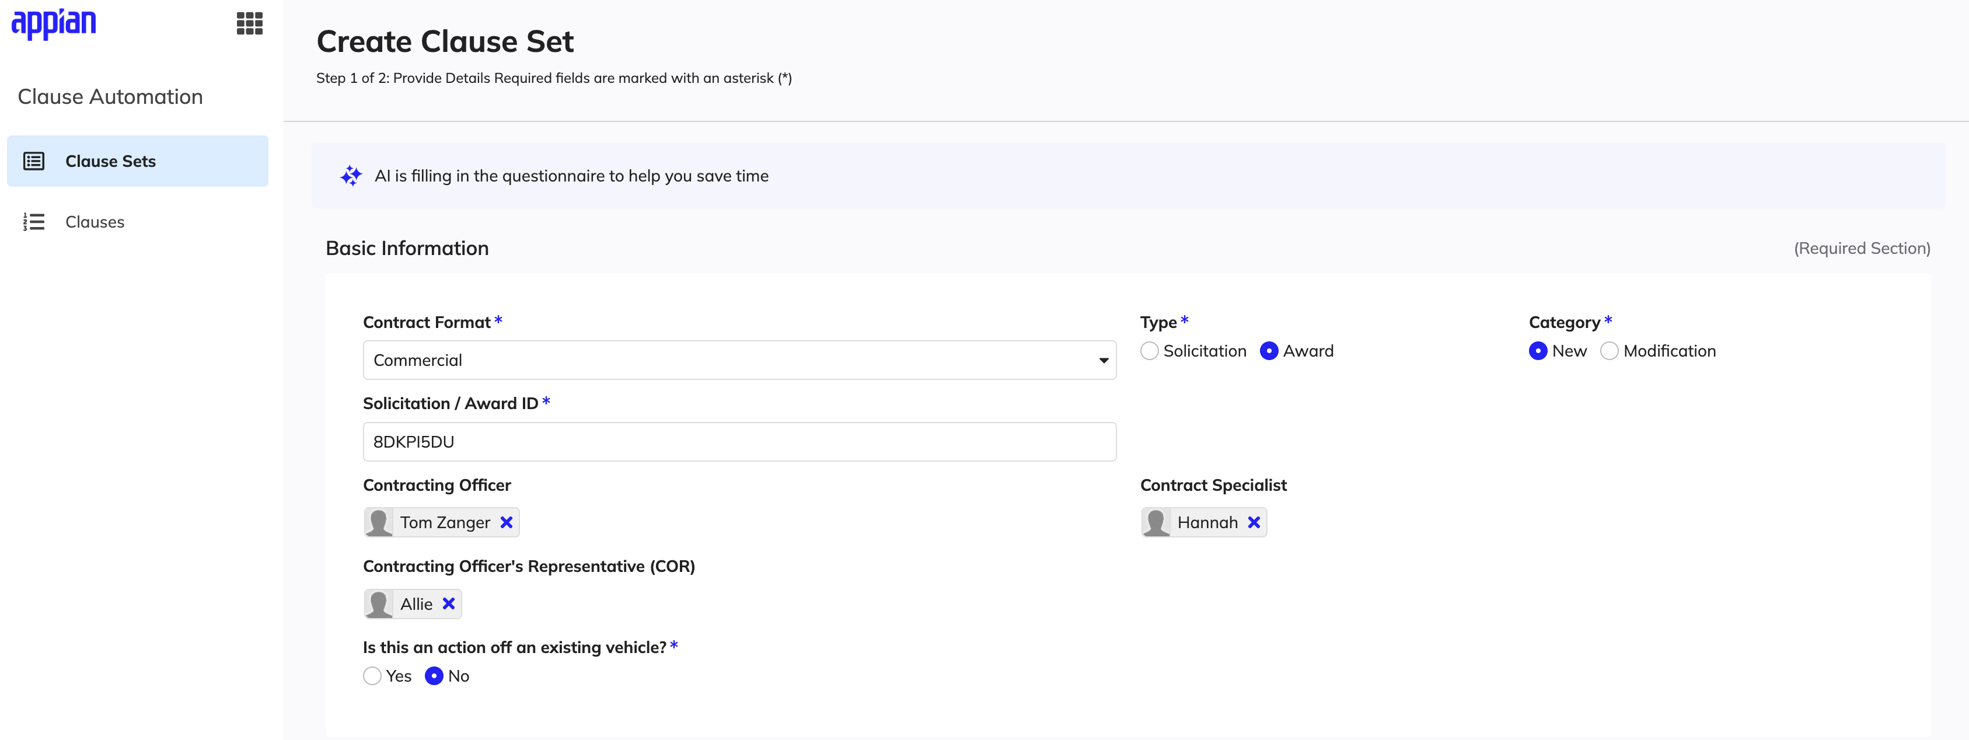Choose the Modification category radio button
Screen dimensions: 1969x740
[x=1609, y=351]
